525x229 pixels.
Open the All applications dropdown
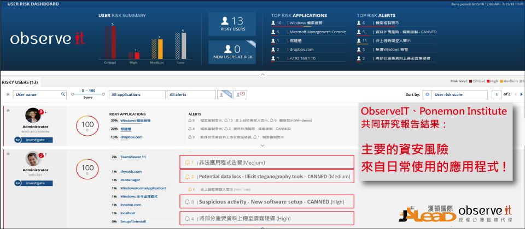[136, 94]
